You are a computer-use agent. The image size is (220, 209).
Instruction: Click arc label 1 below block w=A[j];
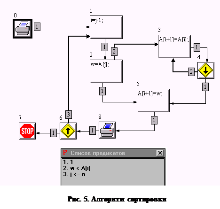102,91
